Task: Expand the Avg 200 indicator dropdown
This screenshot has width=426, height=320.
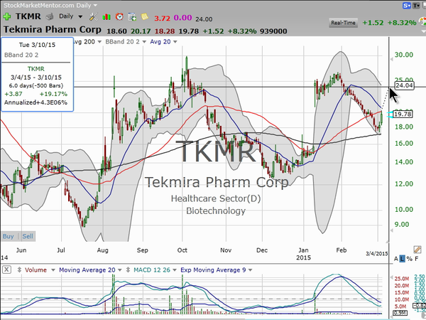Action: tap(99, 42)
